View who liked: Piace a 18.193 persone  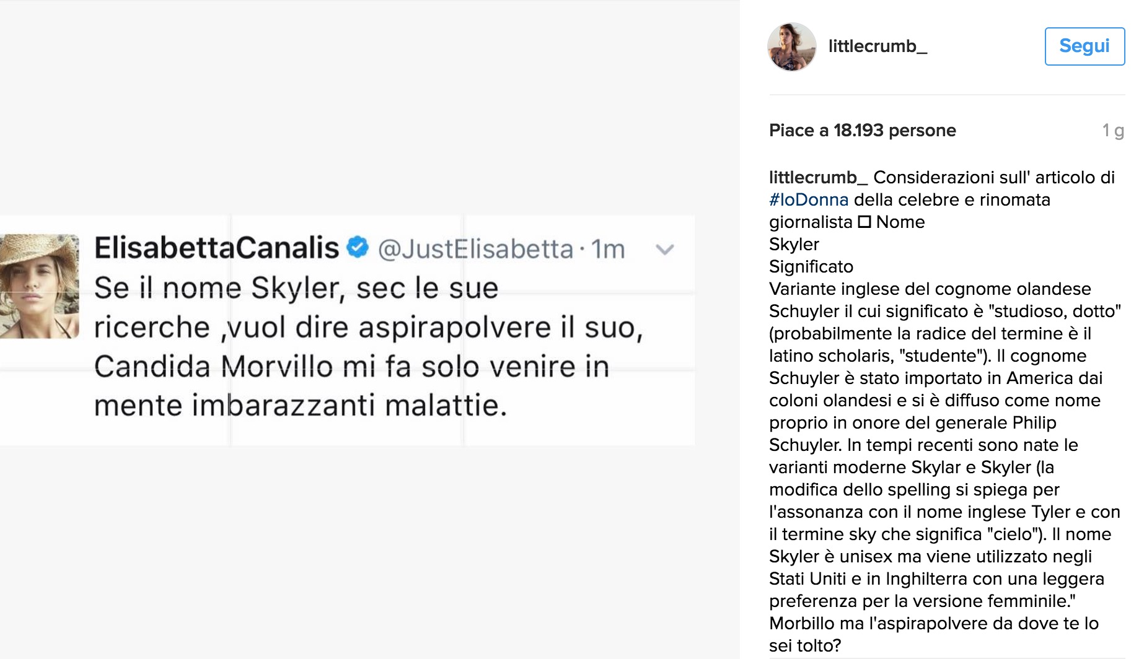point(862,131)
